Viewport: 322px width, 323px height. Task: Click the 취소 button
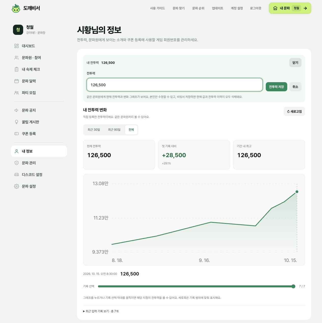295,87
